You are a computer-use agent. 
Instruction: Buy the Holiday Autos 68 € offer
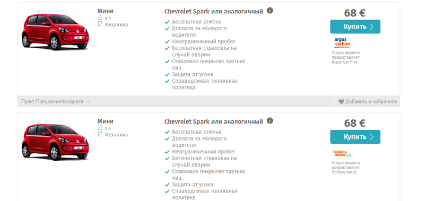355,137
